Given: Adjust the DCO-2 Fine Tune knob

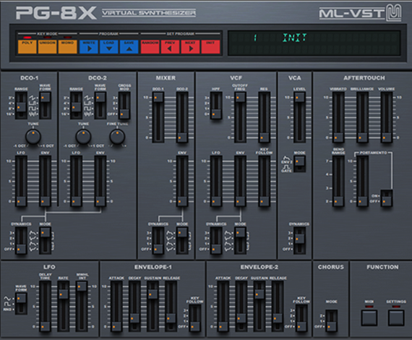Looking at the screenshot, I should (117, 137).
